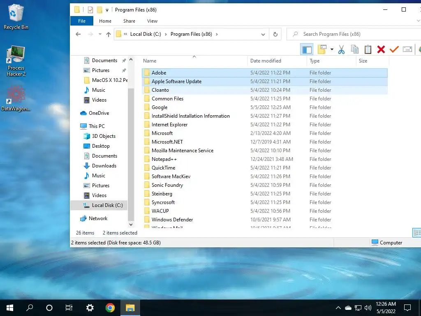421x316 pixels.
Task: Select the Apple Software Update folder
Action: click(x=264, y=81)
